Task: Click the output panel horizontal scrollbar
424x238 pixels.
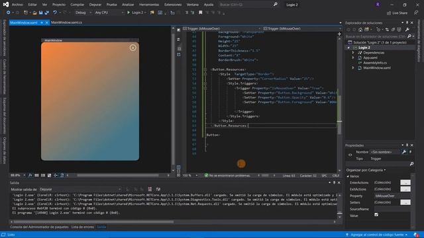Action: click(93, 222)
